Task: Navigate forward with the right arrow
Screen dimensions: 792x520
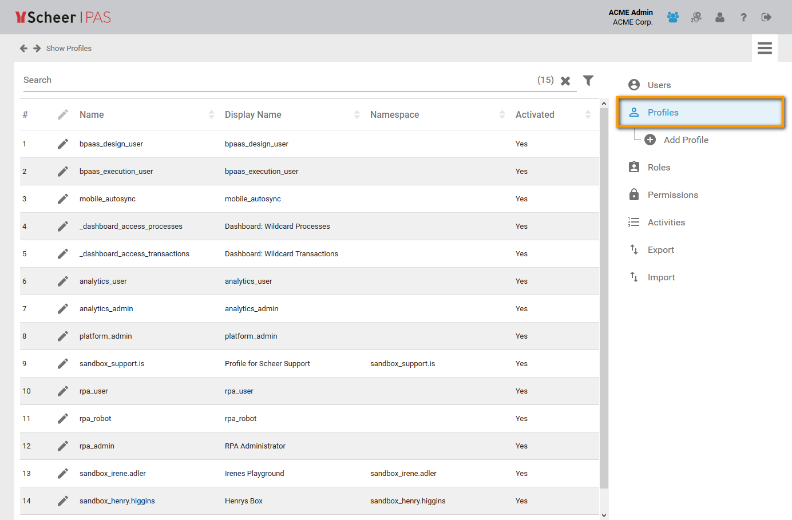Action: 37,49
